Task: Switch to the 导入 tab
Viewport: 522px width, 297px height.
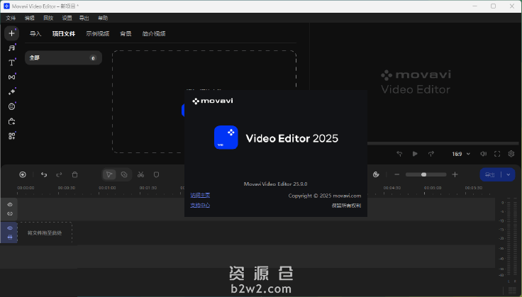Action: [35, 33]
